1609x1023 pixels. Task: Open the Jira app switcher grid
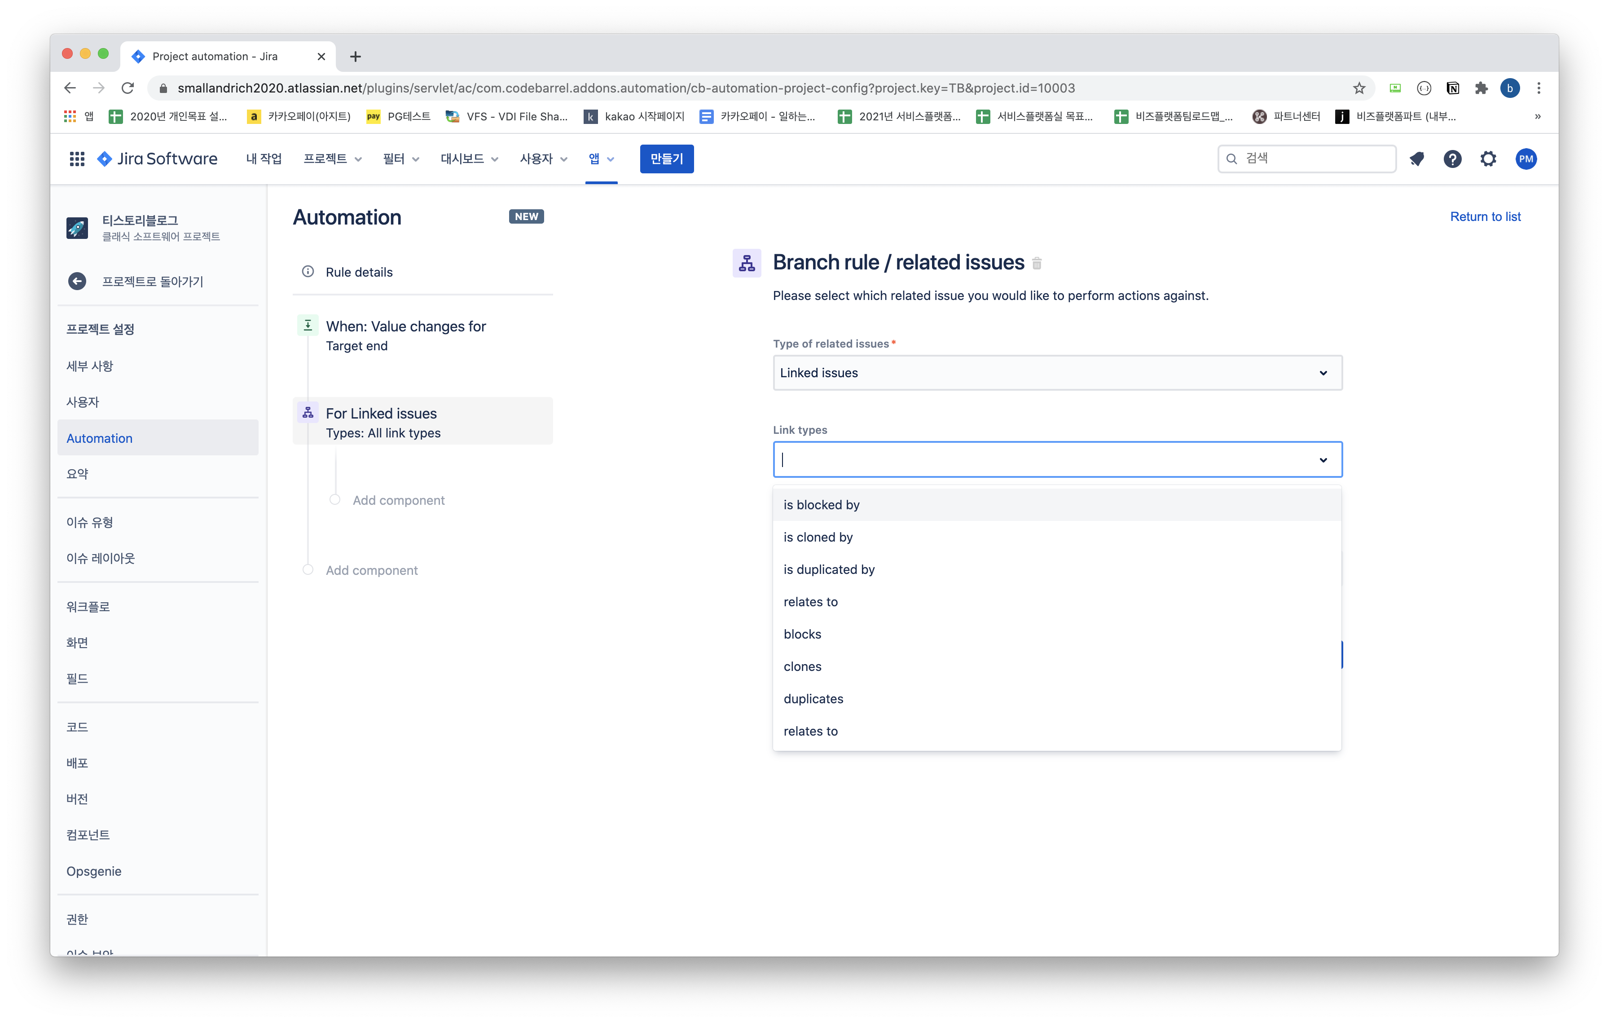point(77,159)
